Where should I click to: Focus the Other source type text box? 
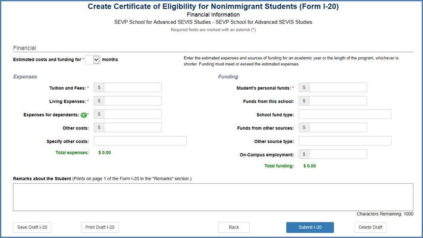[345, 141]
